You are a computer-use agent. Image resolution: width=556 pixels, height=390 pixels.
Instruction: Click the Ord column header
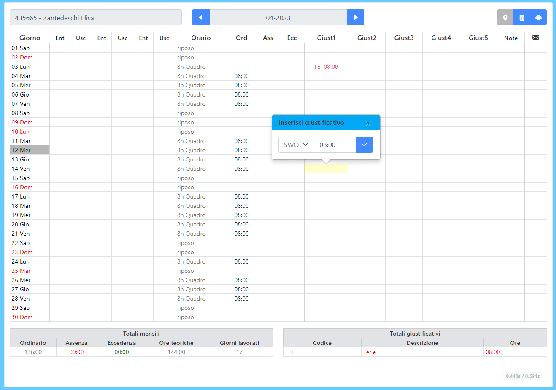click(x=242, y=38)
